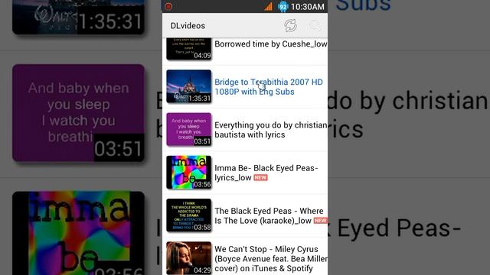Tap the 03:58 duration label in list
Viewport: 490px width, 275px height.
202,228
